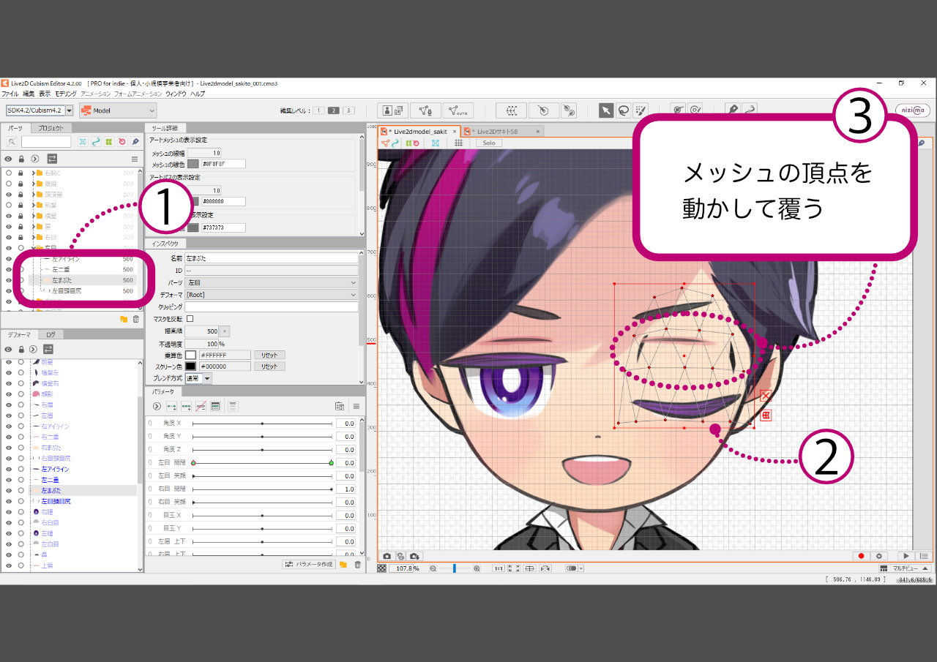Switch to the ログ tab

[x=50, y=334]
